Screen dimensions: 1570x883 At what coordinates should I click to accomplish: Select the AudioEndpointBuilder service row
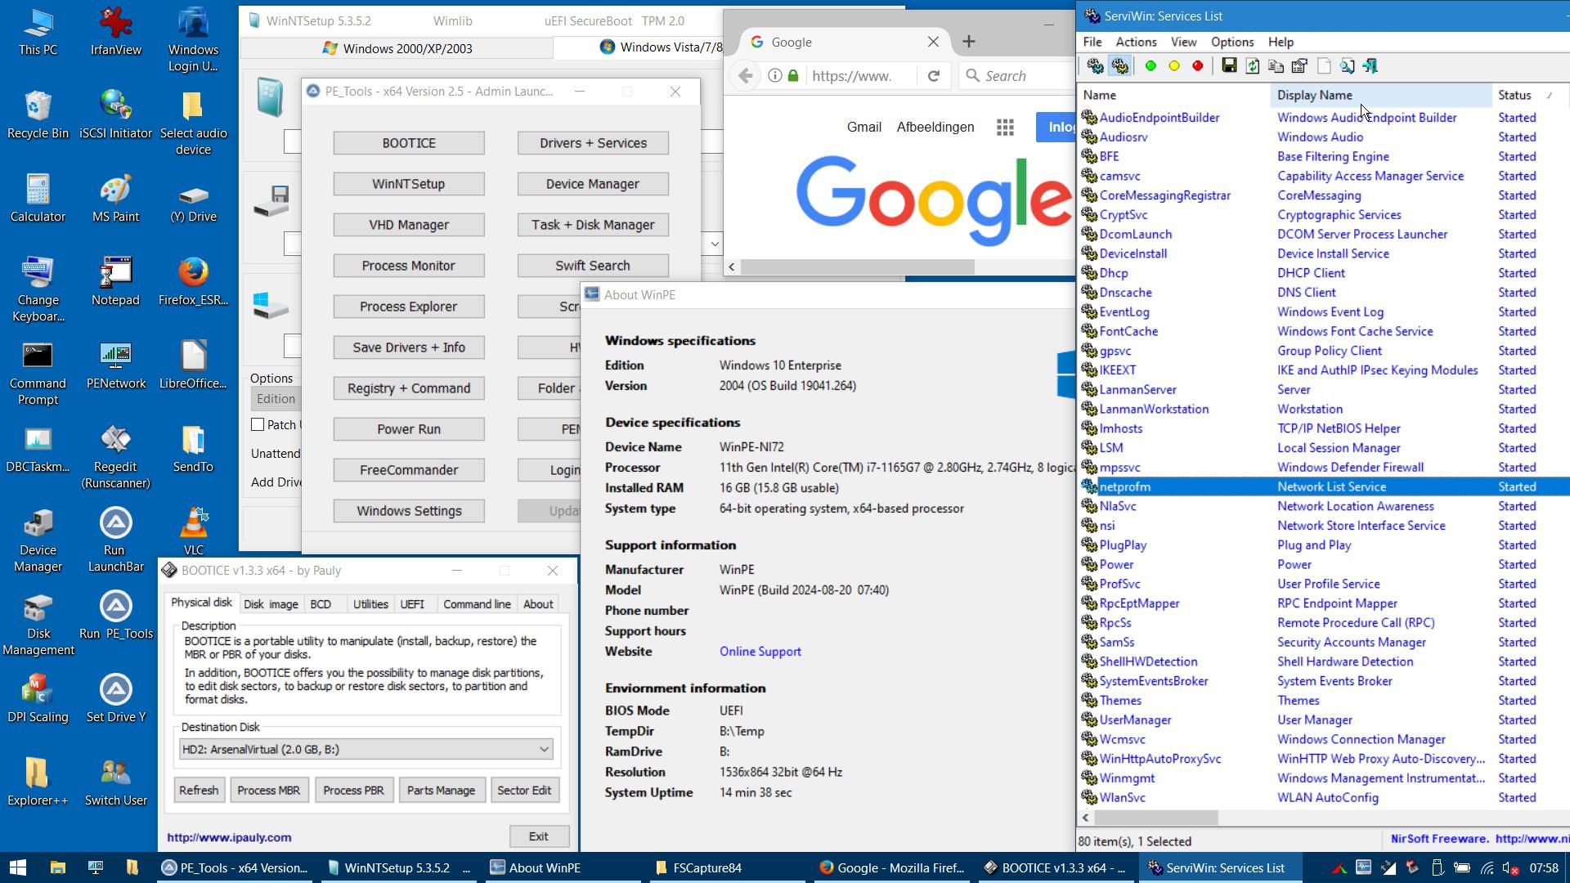[1323, 118]
